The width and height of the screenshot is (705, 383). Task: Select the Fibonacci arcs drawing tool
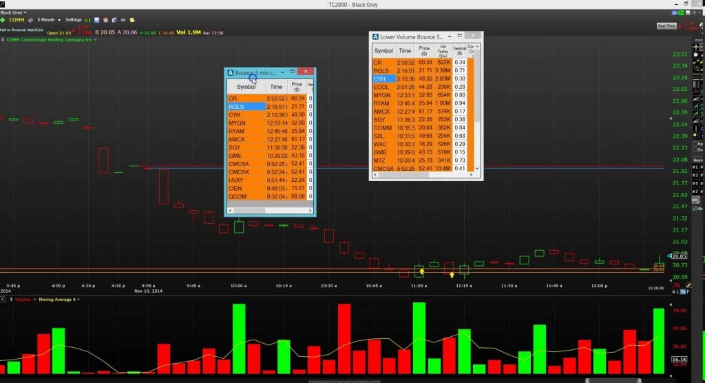tap(696, 68)
